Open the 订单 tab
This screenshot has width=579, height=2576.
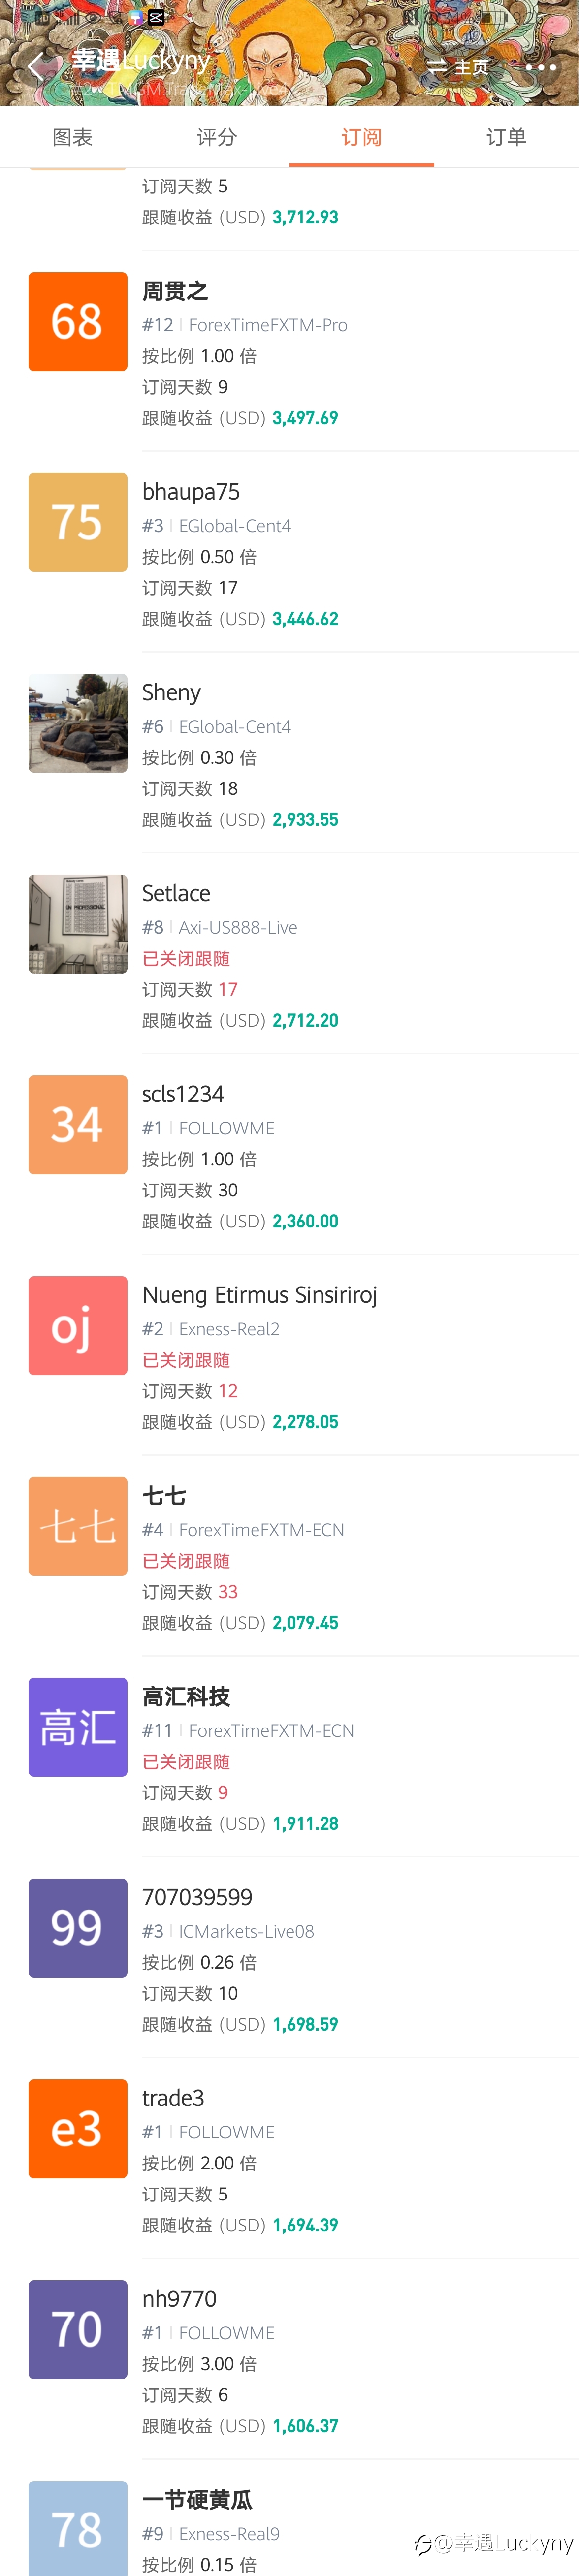[506, 137]
